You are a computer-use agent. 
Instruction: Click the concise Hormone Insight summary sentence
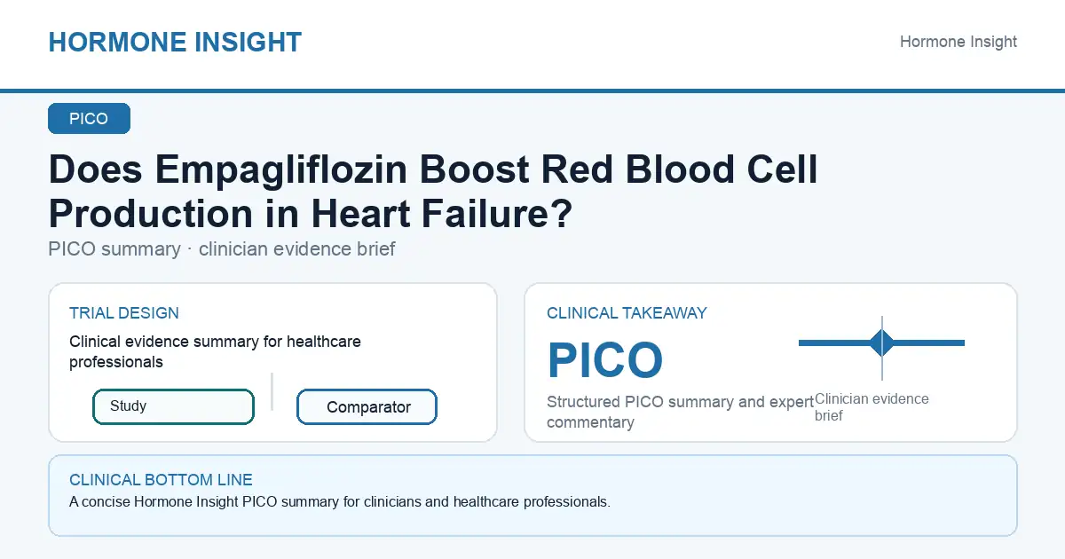[x=340, y=502]
